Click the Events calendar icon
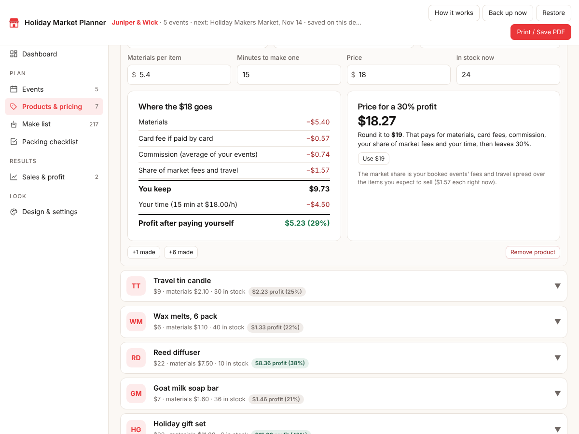Viewport: 579px width, 434px height. click(x=14, y=89)
